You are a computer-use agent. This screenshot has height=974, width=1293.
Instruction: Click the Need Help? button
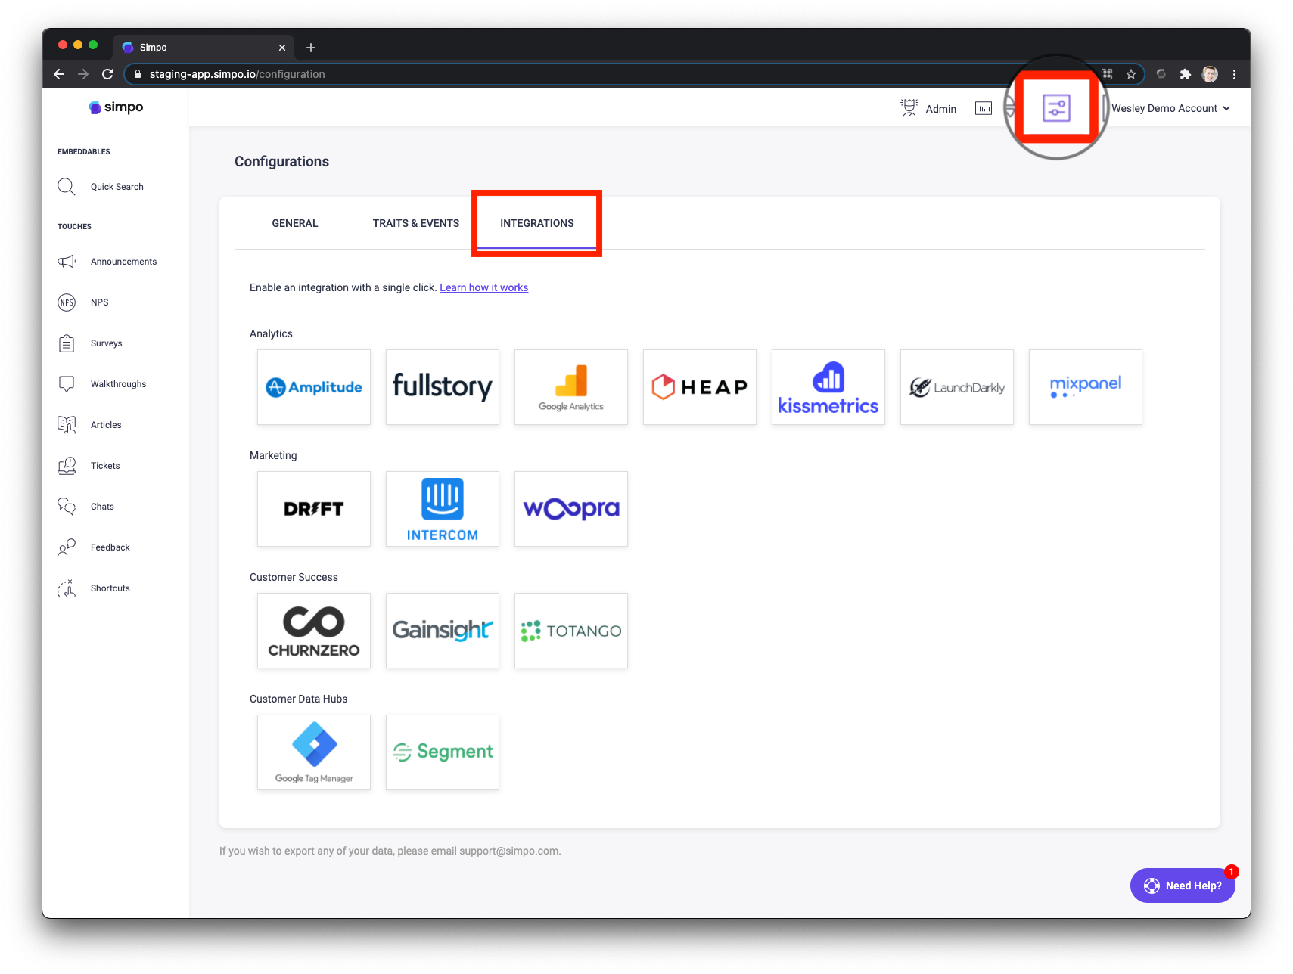pyautogui.click(x=1183, y=886)
